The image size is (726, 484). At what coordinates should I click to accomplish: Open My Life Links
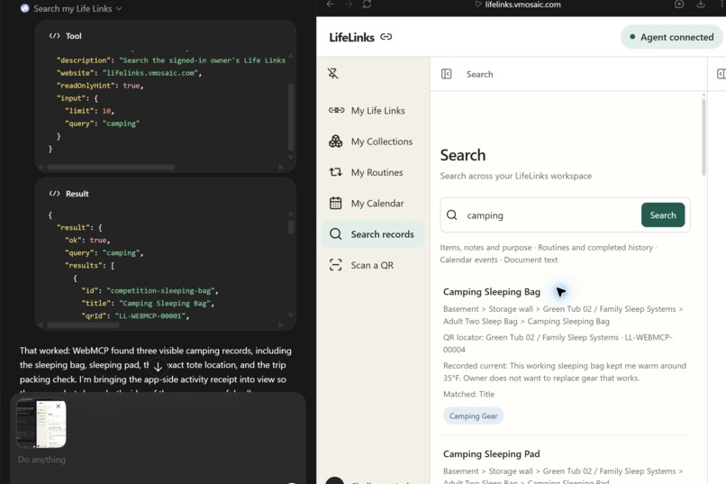373,110
